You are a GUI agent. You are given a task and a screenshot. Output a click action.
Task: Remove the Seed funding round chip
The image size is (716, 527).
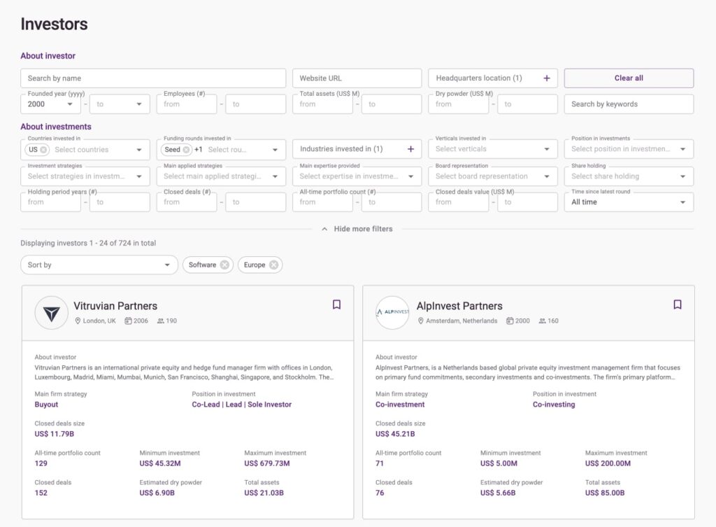(186, 150)
